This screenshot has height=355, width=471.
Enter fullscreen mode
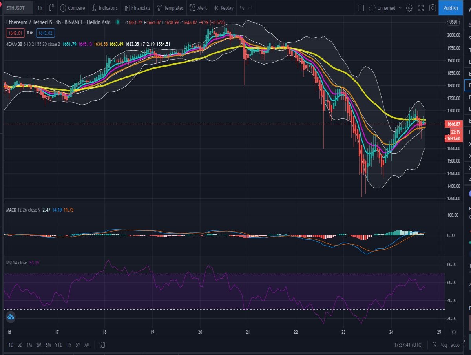421,8
